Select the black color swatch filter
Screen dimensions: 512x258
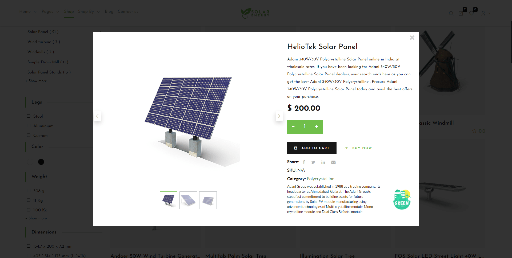click(41, 162)
